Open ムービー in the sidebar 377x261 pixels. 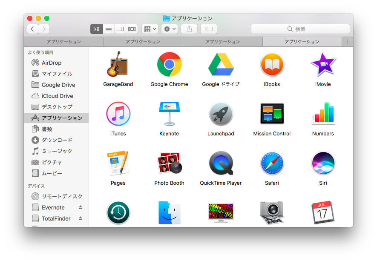click(57, 173)
